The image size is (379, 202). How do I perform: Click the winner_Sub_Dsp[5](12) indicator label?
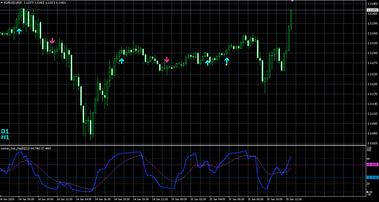point(15,148)
